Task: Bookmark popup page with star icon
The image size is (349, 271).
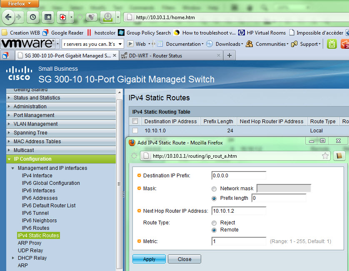Action: click(325, 156)
